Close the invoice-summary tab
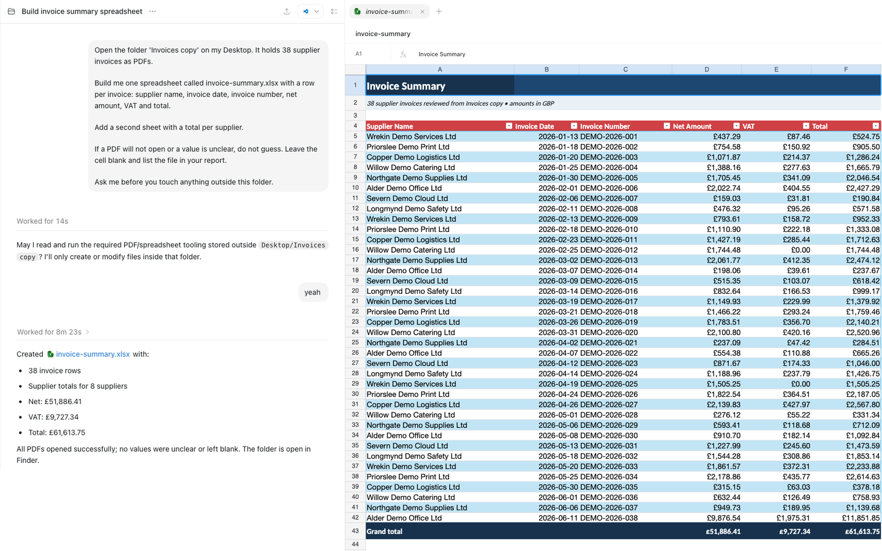 [422, 12]
